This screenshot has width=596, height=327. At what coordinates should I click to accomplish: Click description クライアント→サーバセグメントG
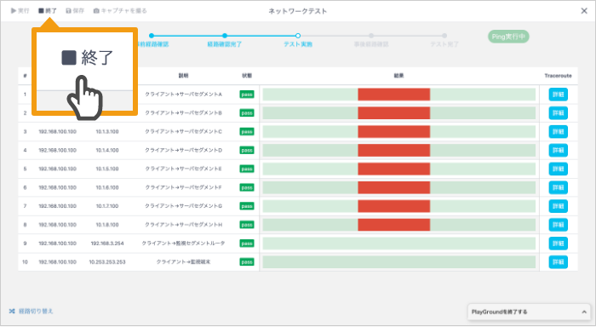click(x=183, y=206)
